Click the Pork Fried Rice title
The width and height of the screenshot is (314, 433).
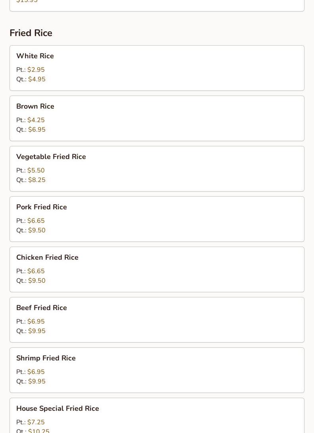tap(42, 207)
